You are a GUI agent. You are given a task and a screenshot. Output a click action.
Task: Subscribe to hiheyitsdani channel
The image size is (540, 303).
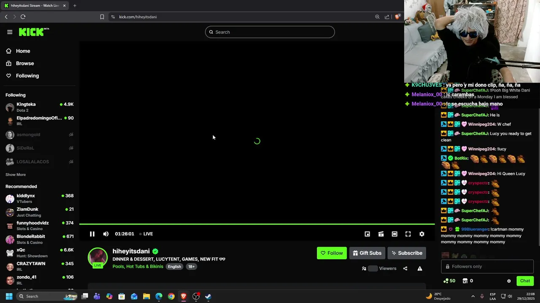(407, 253)
